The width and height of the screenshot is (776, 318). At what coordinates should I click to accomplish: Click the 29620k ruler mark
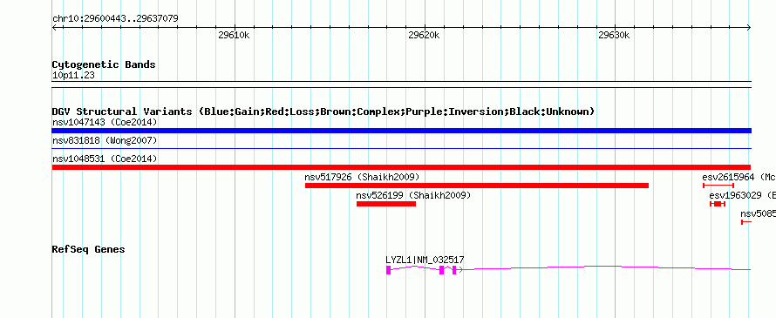[x=424, y=35]
